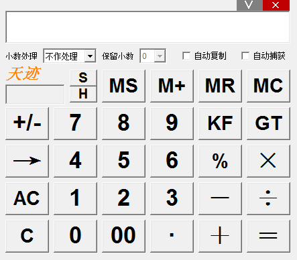Toggle the +/- sign key
The image size is (297, 260).
27,123
